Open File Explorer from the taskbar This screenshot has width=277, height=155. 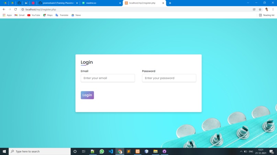pos(155,151)
